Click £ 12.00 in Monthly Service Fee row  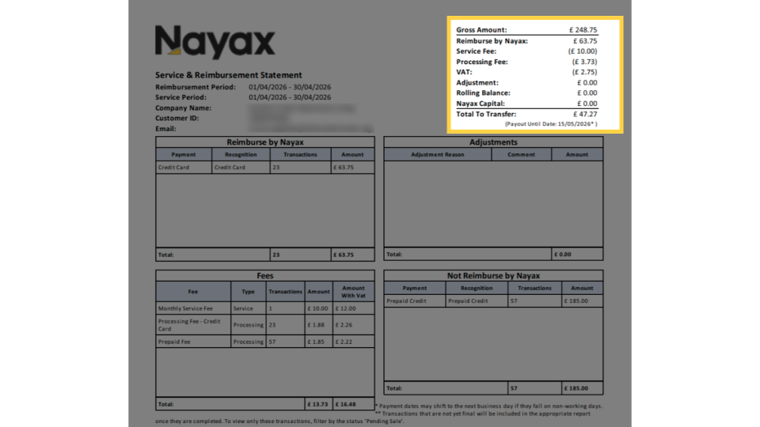coord(346,308)
